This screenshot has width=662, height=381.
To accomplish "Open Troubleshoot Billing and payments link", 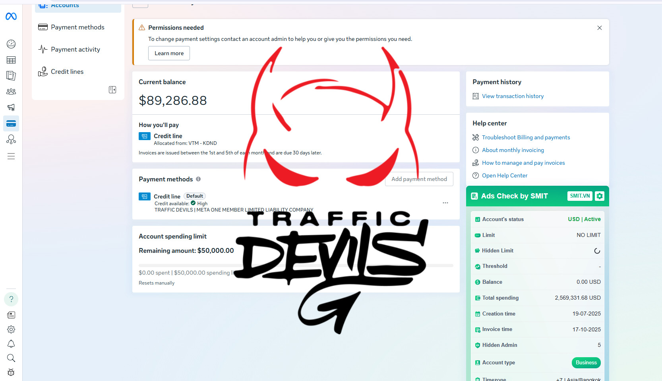I will 526,137.
